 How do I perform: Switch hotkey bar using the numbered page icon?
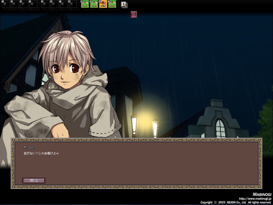[124, 5]
